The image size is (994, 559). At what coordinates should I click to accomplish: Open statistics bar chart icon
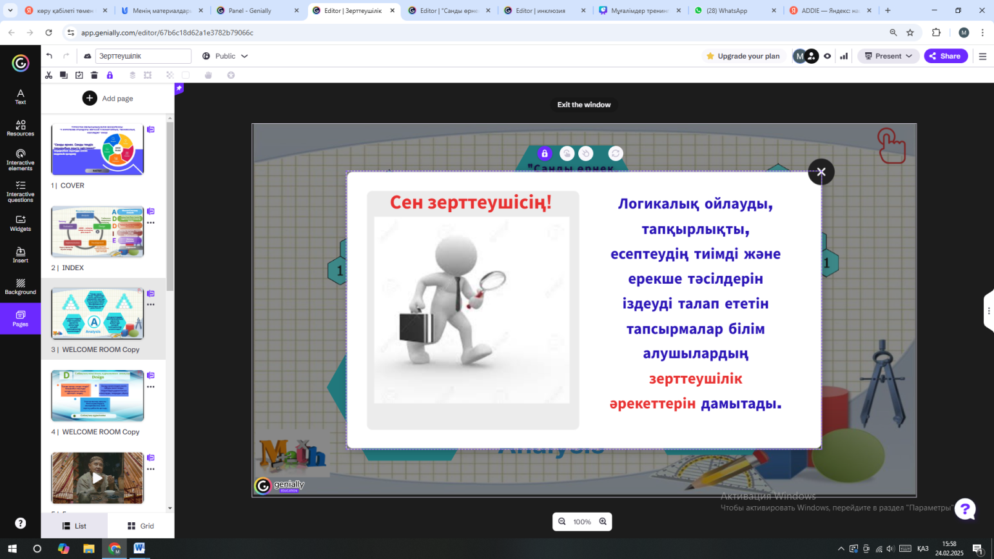tap(844, 56)
